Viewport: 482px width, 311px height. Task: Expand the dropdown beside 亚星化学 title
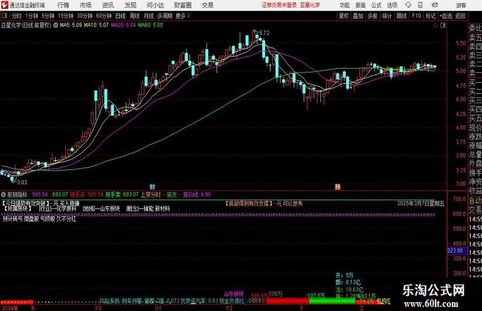[56, 25]
